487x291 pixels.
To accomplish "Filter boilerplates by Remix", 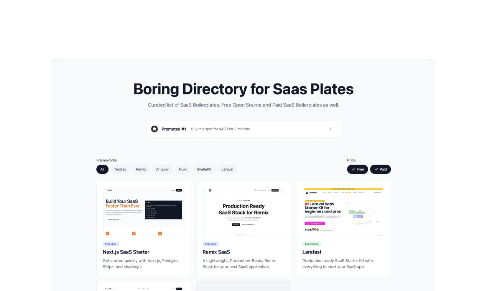I will pos(141,169).
